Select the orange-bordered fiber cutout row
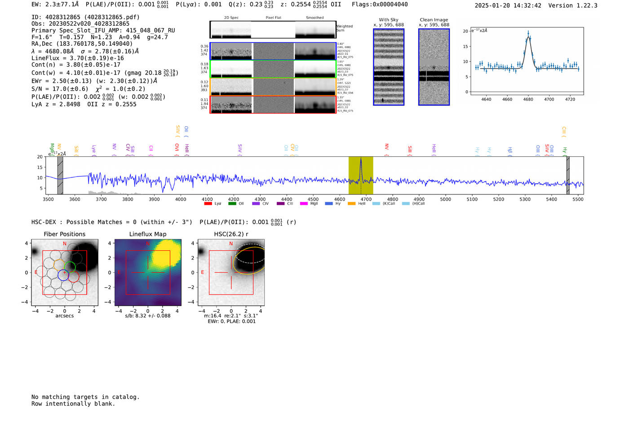Screen dimensions: 629x428 tap(273, 87)
